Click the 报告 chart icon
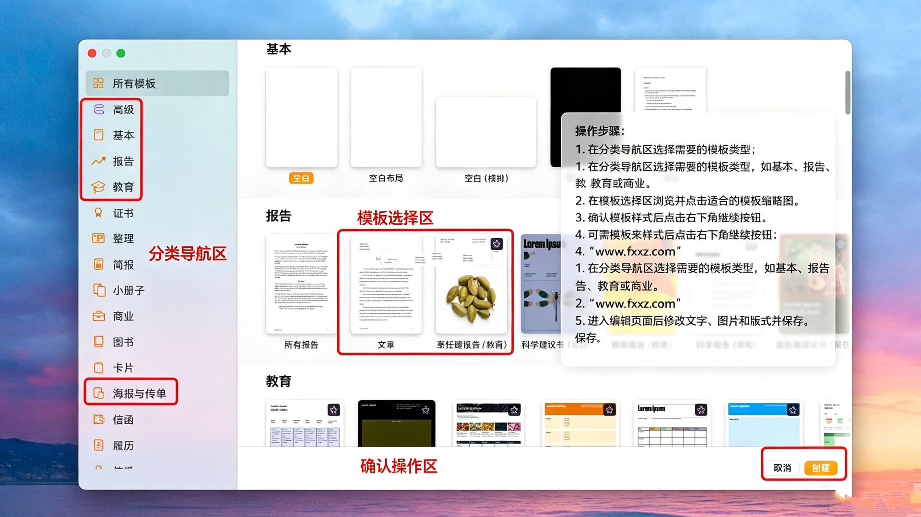 click(98, 161)
